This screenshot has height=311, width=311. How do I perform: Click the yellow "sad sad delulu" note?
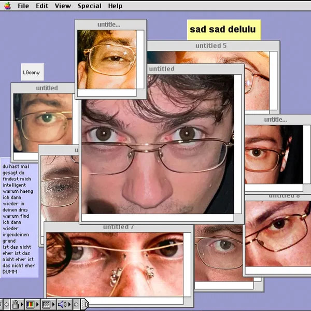223,30
